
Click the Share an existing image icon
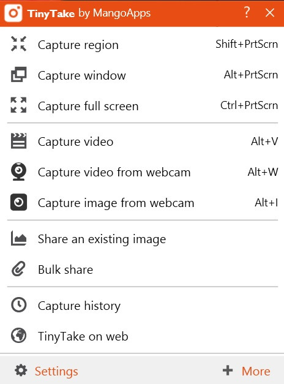pyautogui.click(x=18, y=238)
